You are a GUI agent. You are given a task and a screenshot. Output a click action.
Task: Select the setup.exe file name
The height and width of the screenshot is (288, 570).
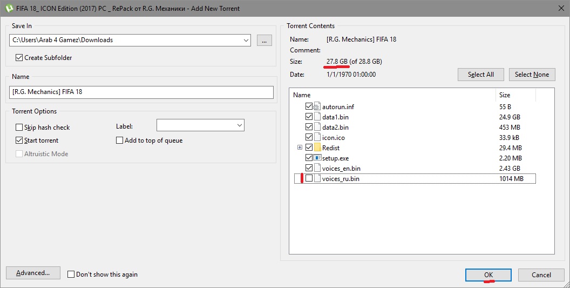[335, 158]
